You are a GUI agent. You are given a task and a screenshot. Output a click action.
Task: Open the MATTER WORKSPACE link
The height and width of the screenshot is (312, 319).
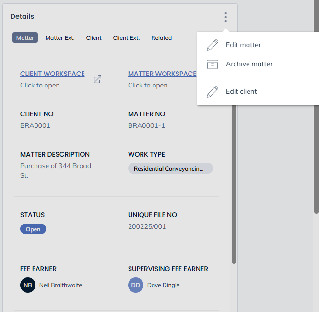pyautogui.click(x=162, y=74)
